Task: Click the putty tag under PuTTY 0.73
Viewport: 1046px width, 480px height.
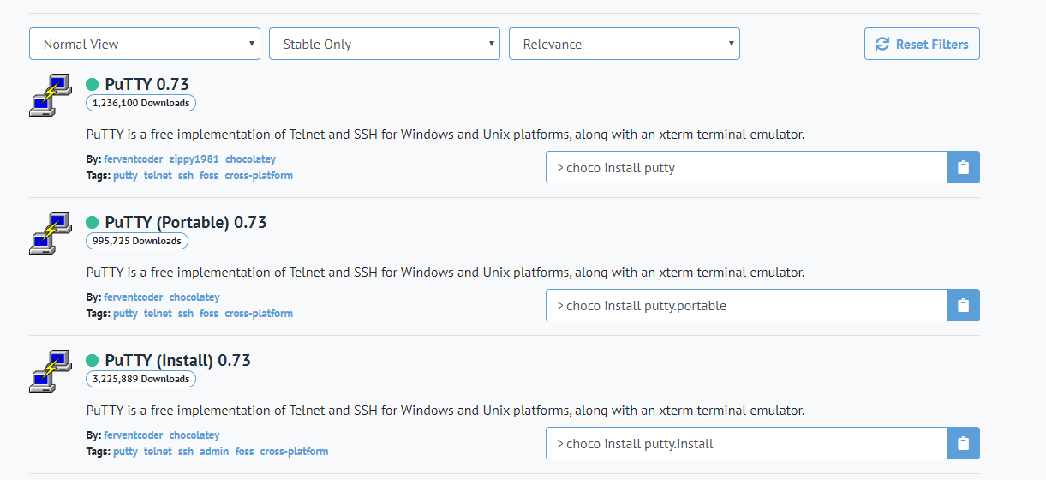Action: (125, 176)
